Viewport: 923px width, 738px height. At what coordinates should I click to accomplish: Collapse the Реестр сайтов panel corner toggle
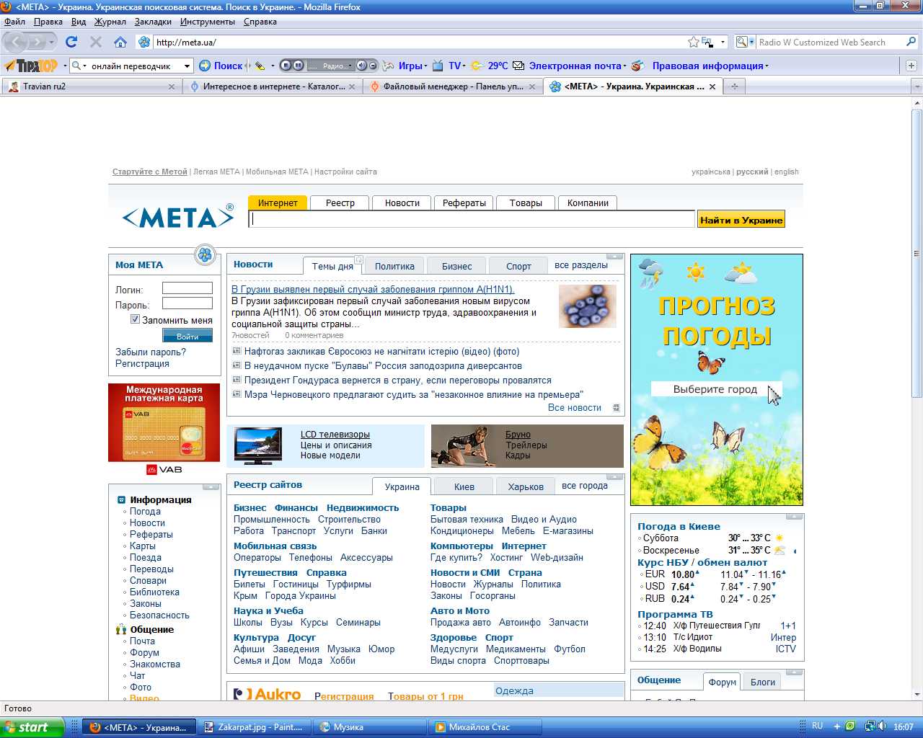614,477
